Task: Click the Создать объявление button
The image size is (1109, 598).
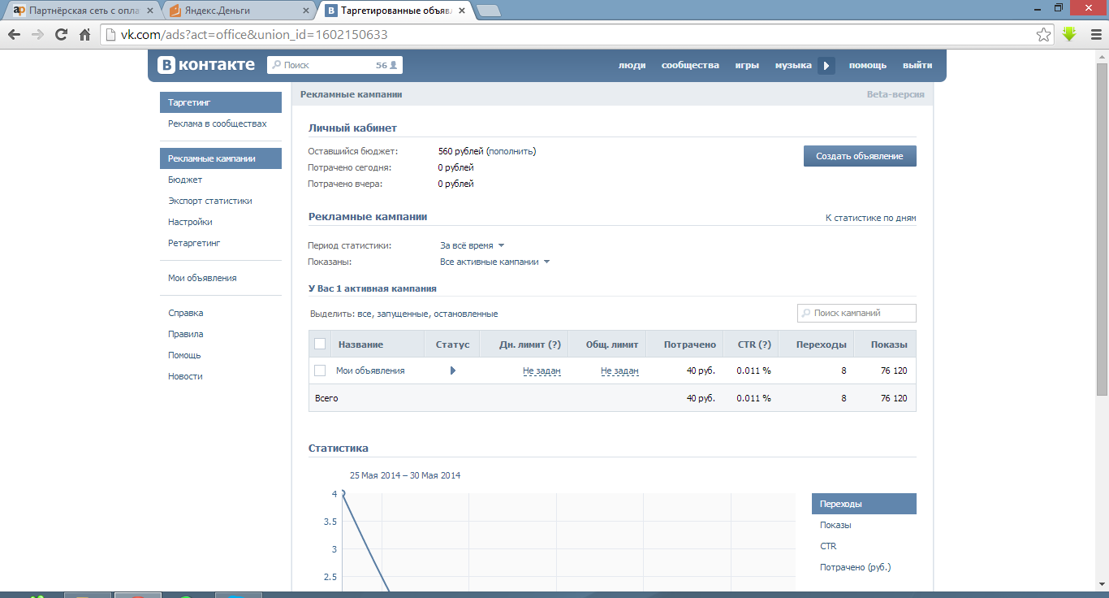Action: [x=860, y=156]
